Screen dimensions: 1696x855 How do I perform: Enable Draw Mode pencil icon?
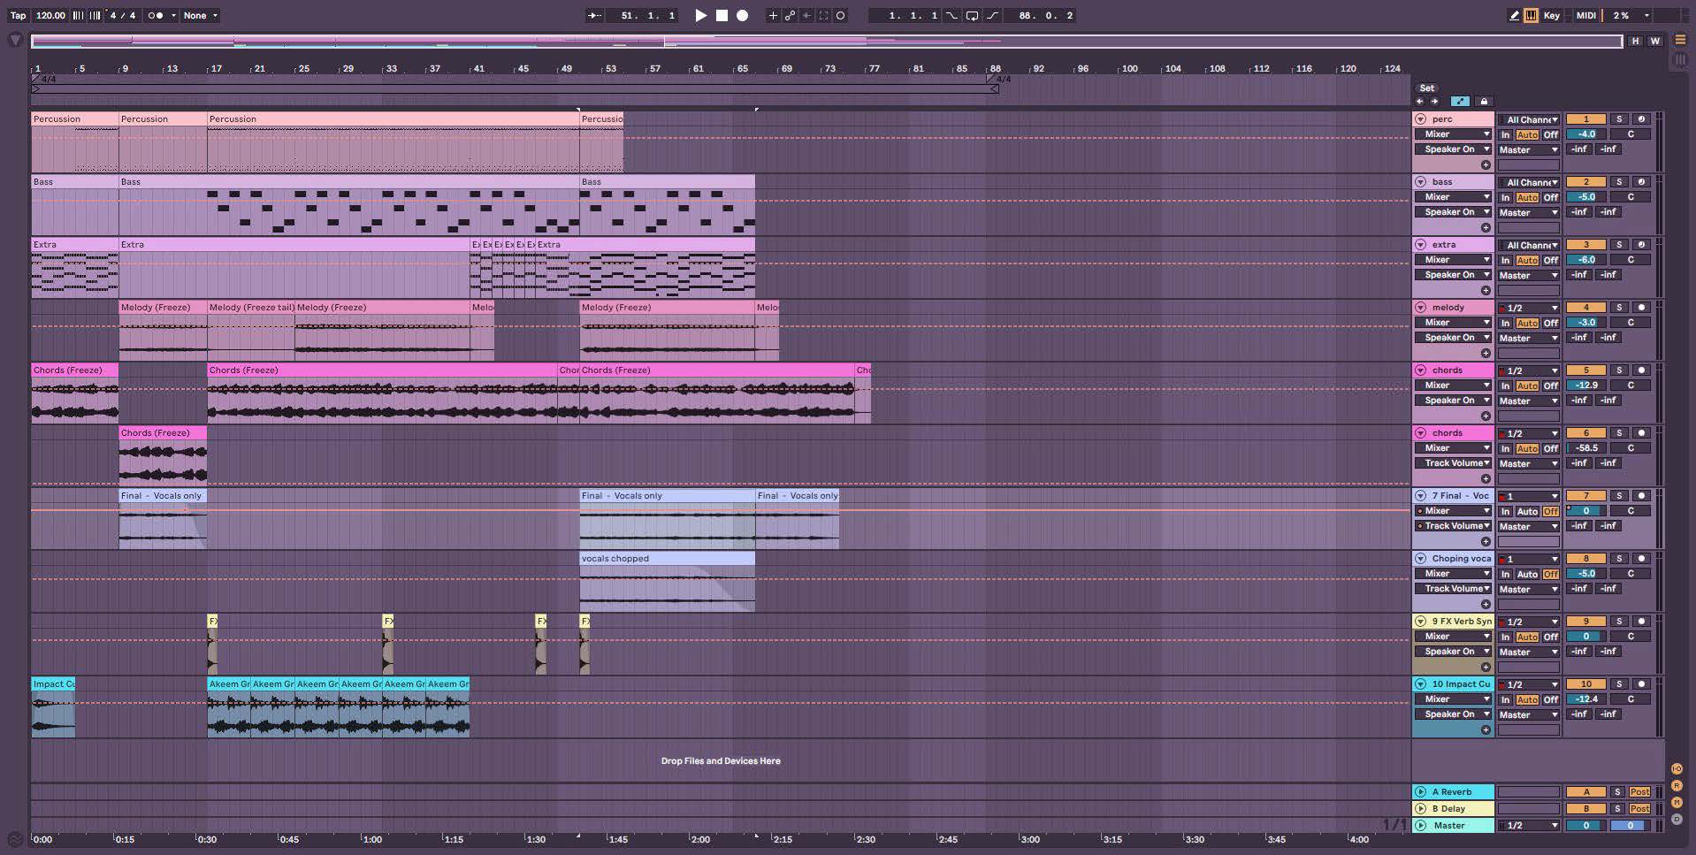(x=1514, y=15)
